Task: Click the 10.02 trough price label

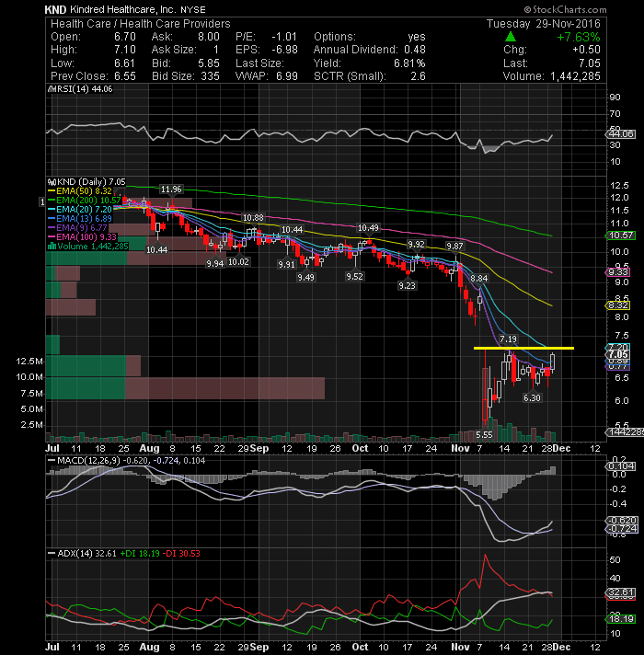Action: point(238,262)
